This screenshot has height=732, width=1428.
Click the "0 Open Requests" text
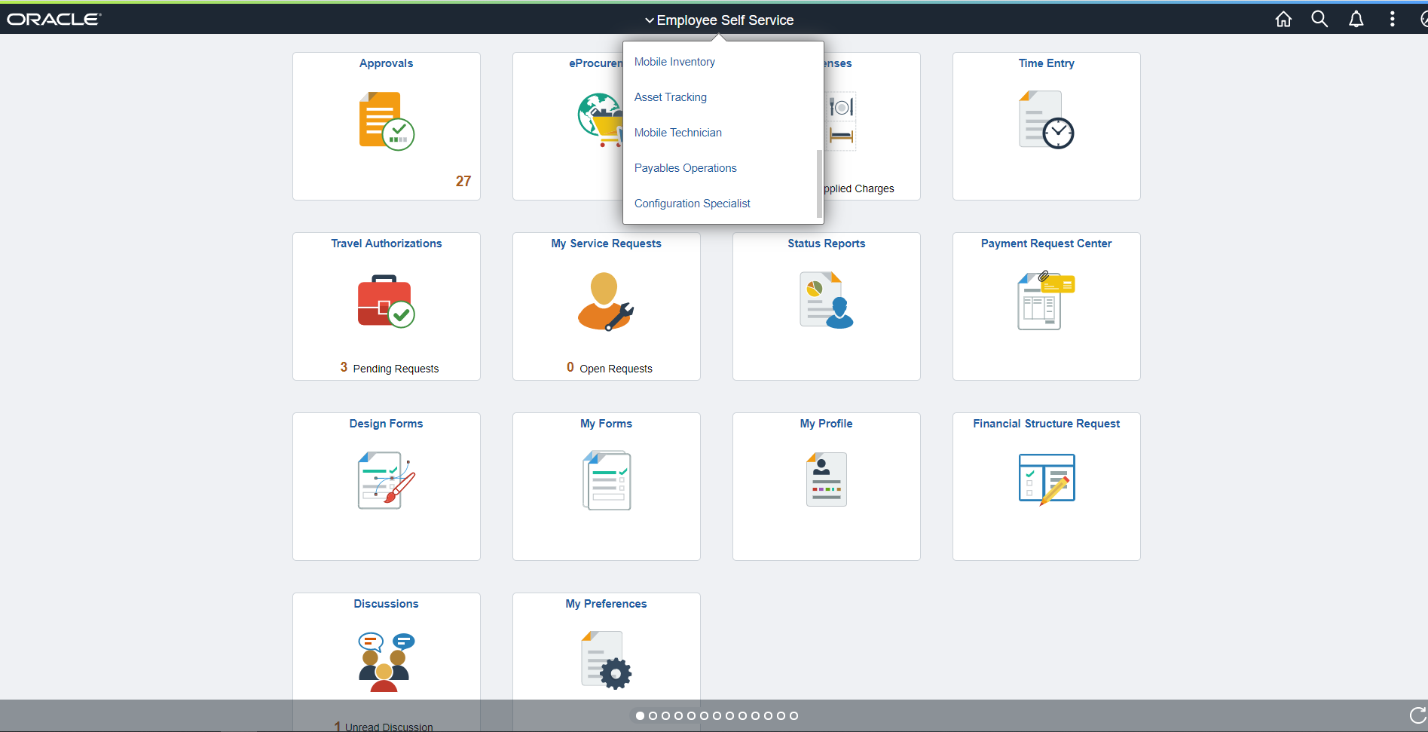[610, 368]
